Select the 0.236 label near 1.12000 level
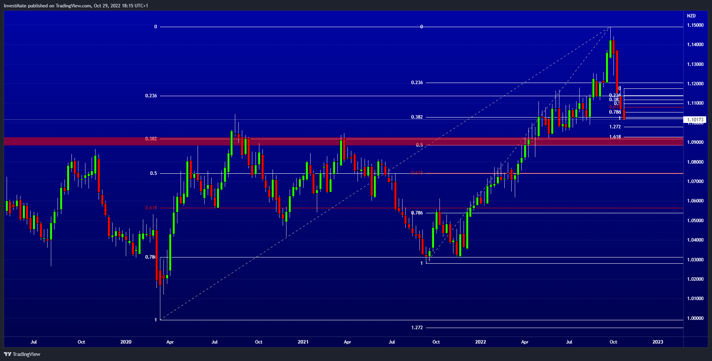This screenshot has height=361, width=712. point(417,83)
